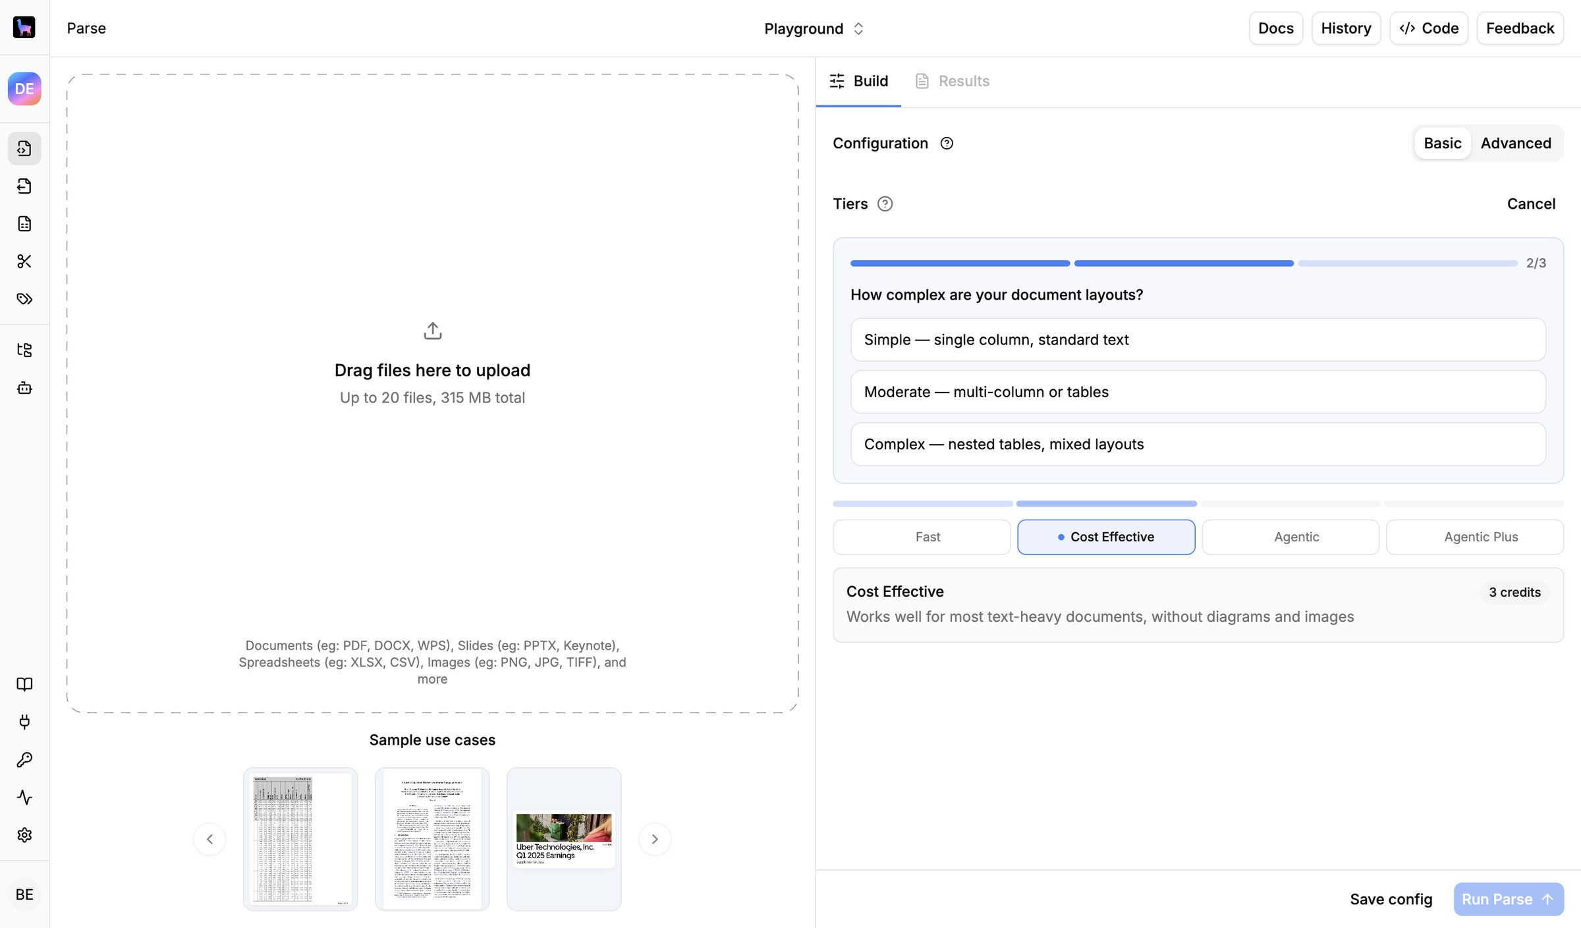This screenshot has width=1581, height=928.
Task: Click the BE user avatar
Action: (24, 894)
